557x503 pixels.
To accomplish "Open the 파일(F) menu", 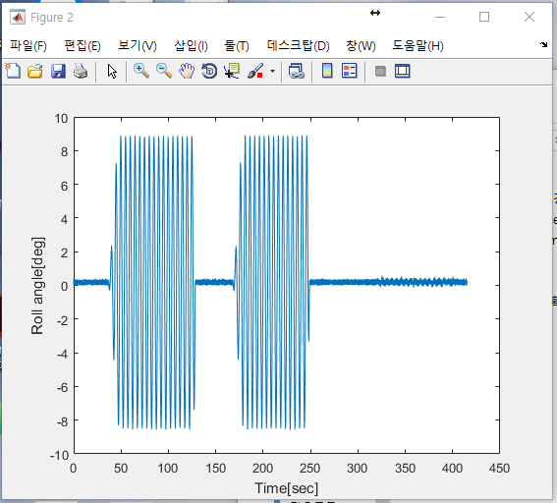I will coord(28,45).
